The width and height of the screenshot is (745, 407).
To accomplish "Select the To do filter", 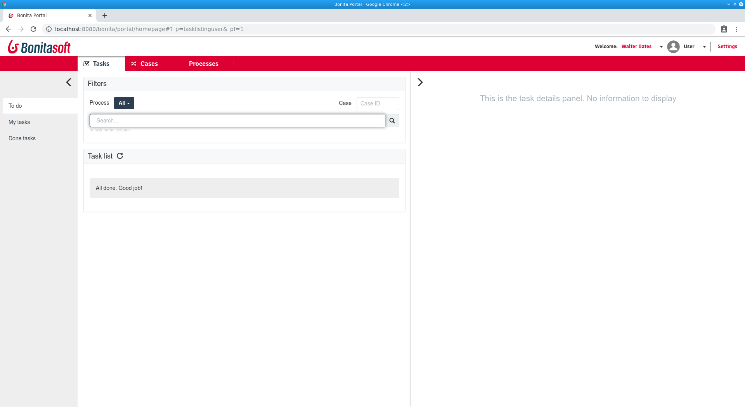I will click(x=40, y=106).
